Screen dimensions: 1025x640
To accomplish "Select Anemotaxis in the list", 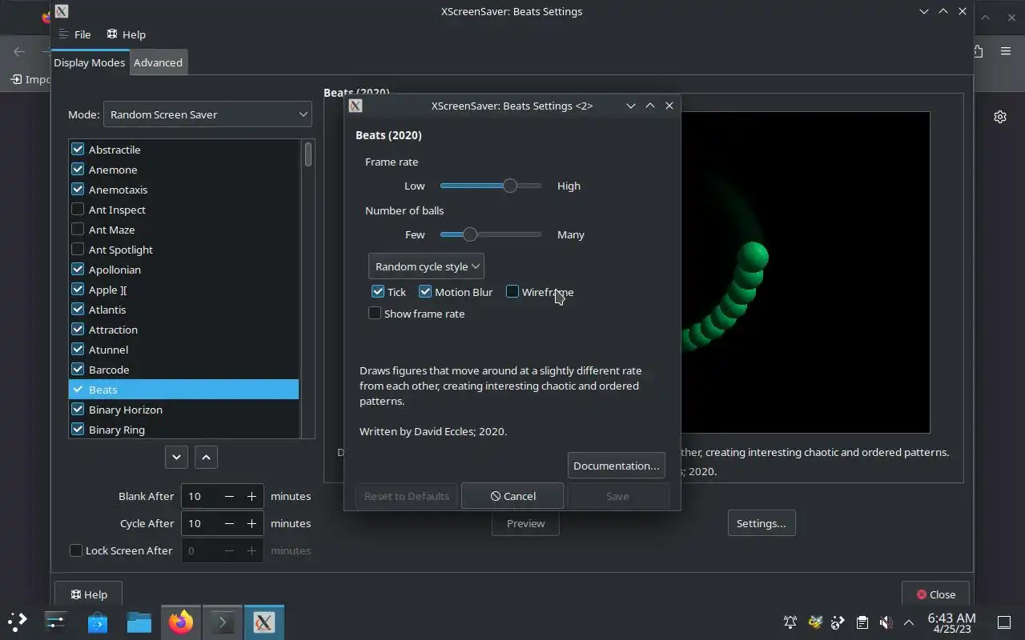I will click(x=183, y=190).
